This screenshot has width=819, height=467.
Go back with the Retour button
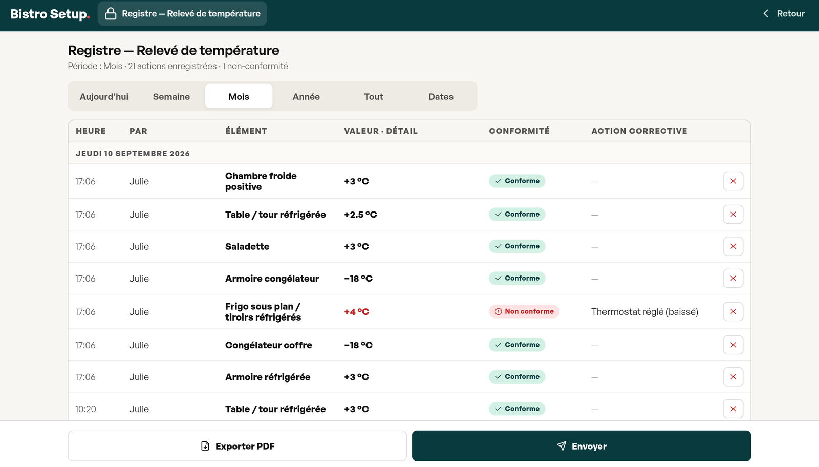tap(784, 14)
